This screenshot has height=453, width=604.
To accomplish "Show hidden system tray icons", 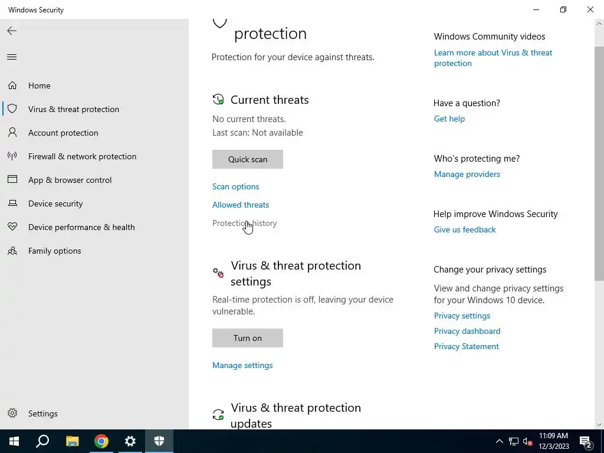I will 499,441.
